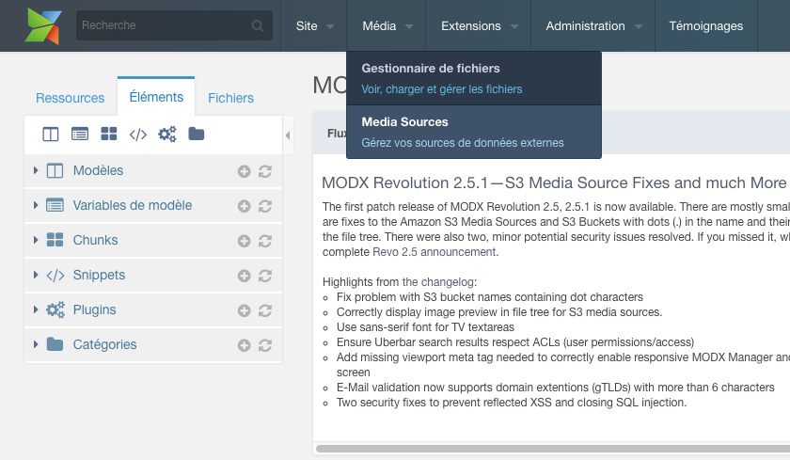This screenshot has width=790, height=460.
Task: Click new snippet code toolbar icon
Action: coord(138,135)
